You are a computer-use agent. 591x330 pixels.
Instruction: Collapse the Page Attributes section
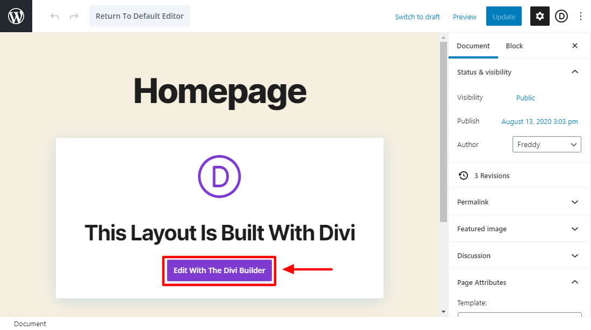click(519, 282)
